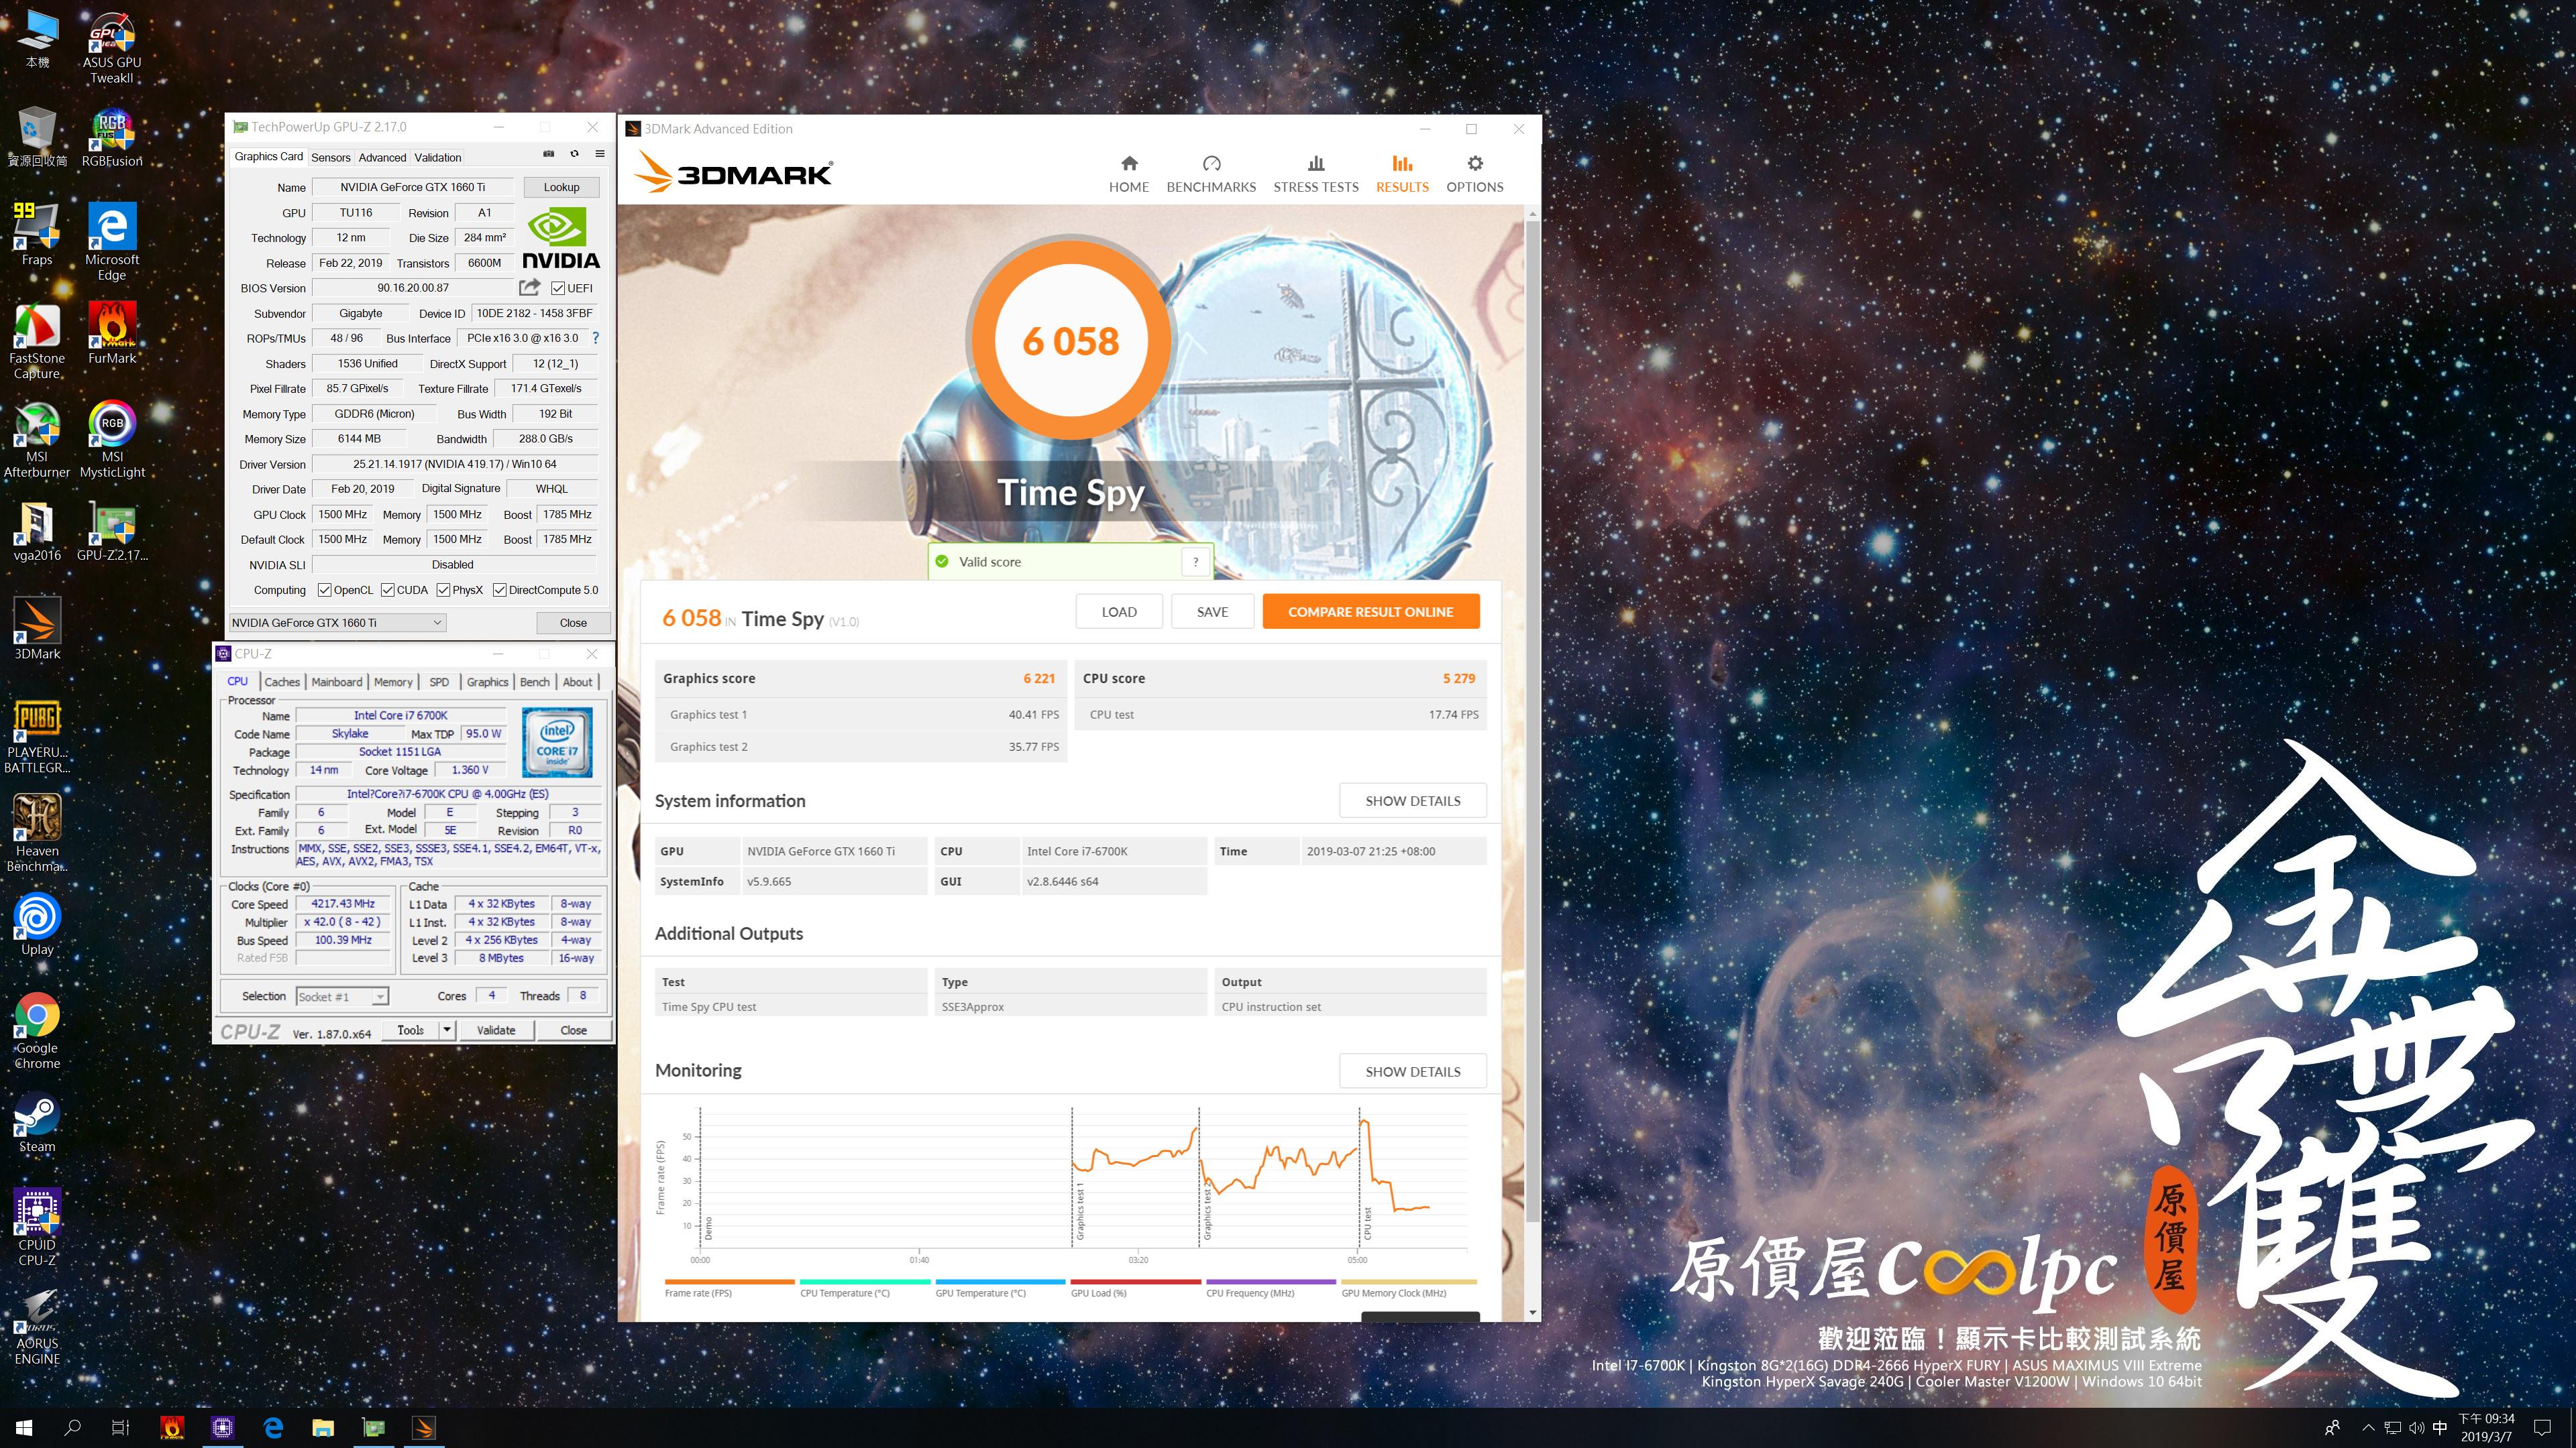Show hidden system tray icons
Viewport: 2576px width, 1448px height.
(x=2367, y=1428)
